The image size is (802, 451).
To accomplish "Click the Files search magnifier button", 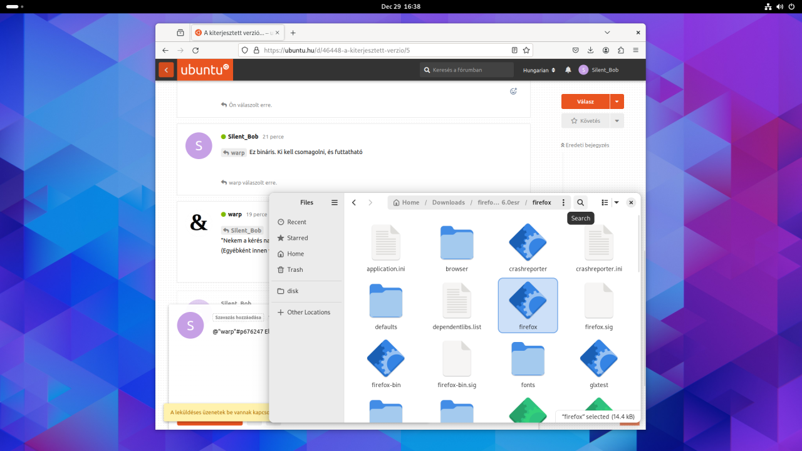I will point(580,202).
